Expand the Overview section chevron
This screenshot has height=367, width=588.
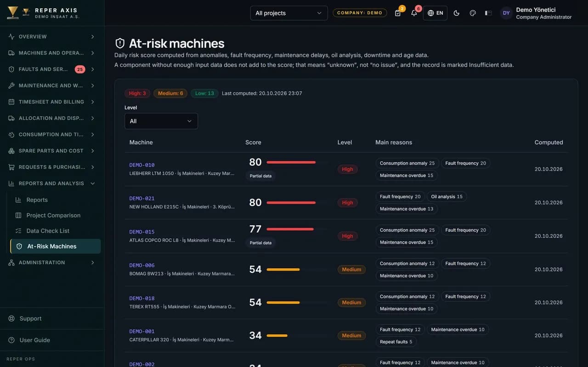(x=93, y=37)
